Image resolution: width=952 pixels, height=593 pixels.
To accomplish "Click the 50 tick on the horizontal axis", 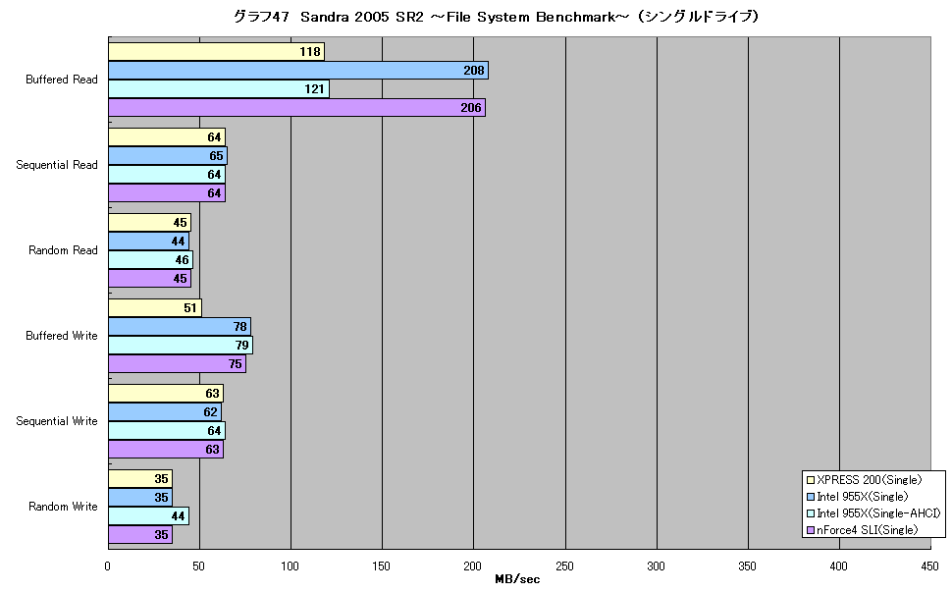I will pos(198,566).
